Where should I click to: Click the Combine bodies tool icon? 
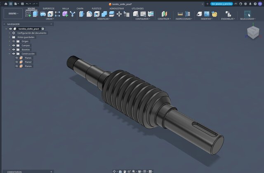point(104,14)
